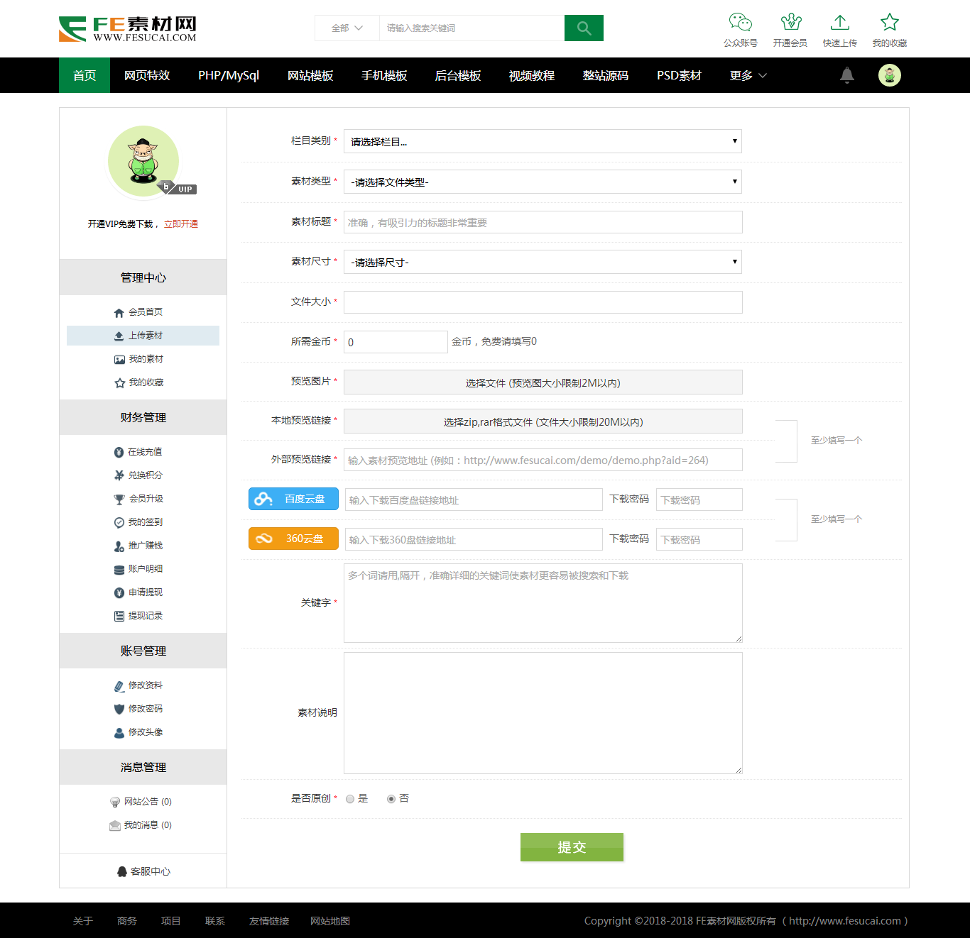This screenshot has width=970, height=938.
Task: Open 在线充值 in the sidebar
Action: [x=145, y=452]
